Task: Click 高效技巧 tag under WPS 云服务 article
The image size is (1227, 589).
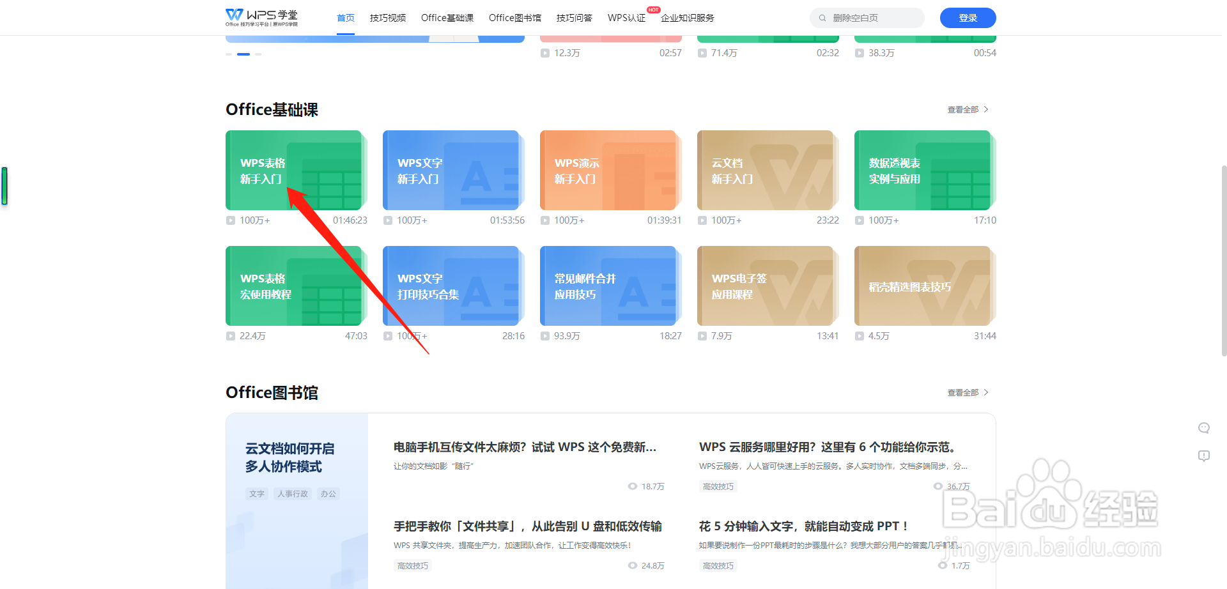Action: click(x=718, y=487)
